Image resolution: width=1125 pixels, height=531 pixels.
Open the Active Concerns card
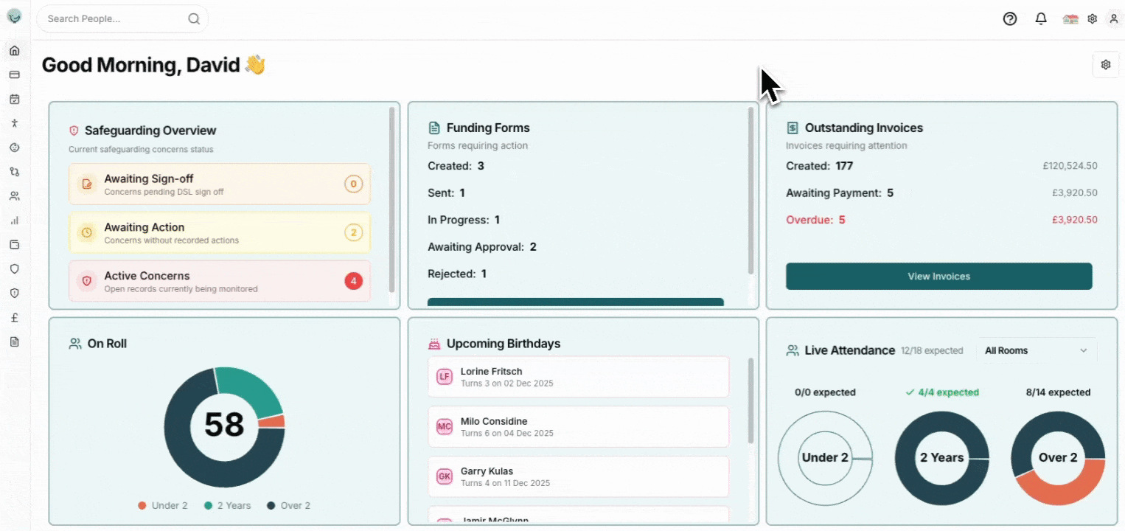(220, 281)
